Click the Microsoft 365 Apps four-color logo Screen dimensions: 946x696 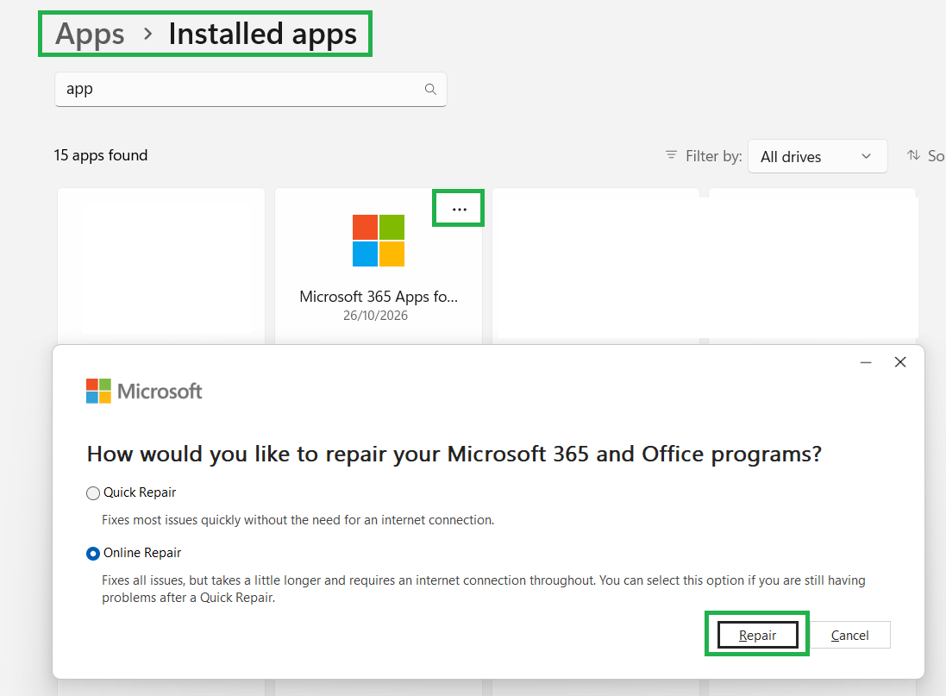point(379,241)
